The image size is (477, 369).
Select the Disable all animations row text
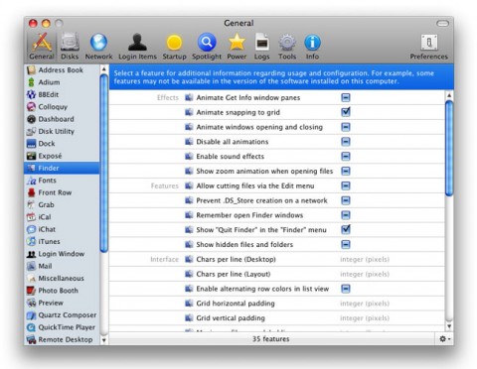233,142
